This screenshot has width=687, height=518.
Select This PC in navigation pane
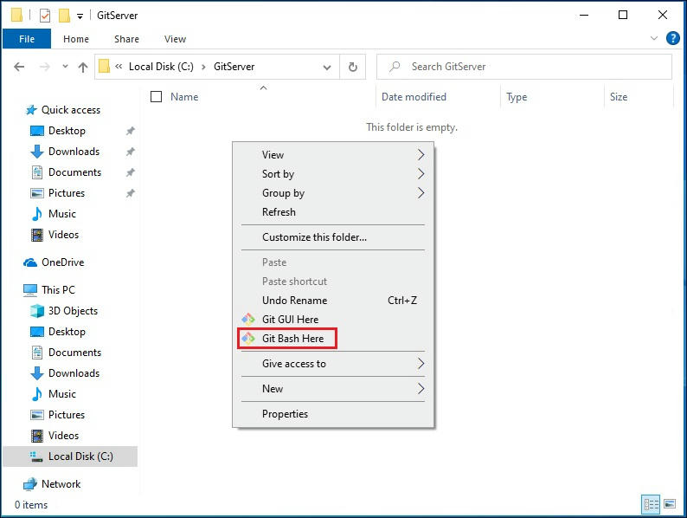[x=58, y=290]
